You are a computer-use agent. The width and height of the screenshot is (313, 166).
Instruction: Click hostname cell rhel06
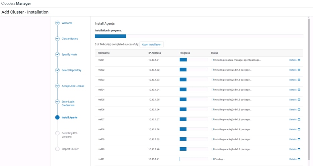[101, 110]
